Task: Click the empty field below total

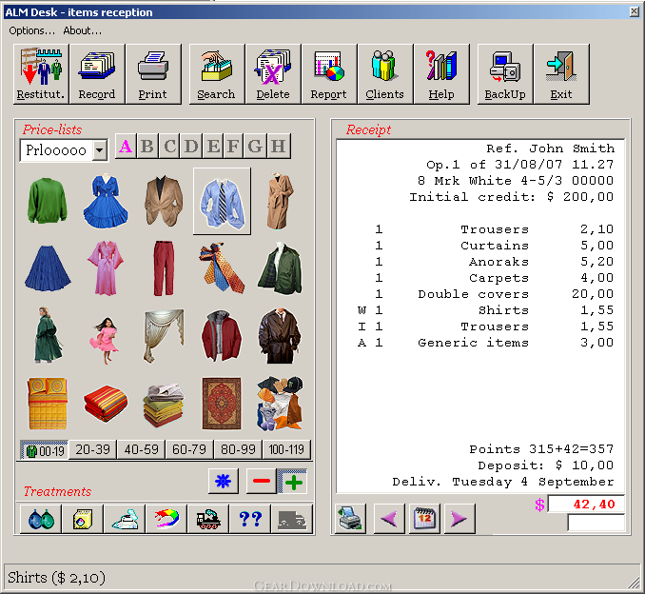Action: pyautogui.click(x=596, y=523)
